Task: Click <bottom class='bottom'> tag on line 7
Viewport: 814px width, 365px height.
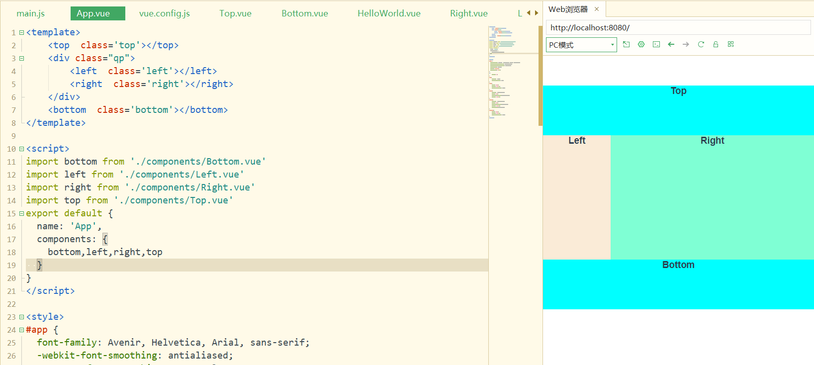Action: (113, 110)
